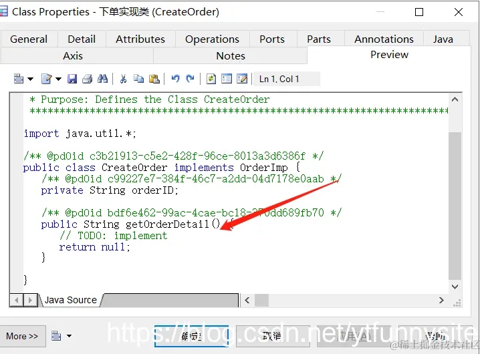Switch to the Ports tab

tap(272, 39)
